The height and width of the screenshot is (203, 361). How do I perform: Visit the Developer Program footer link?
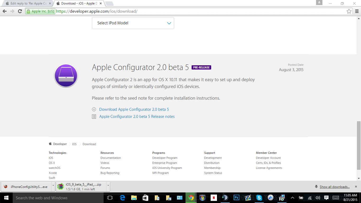click(165, 158)
